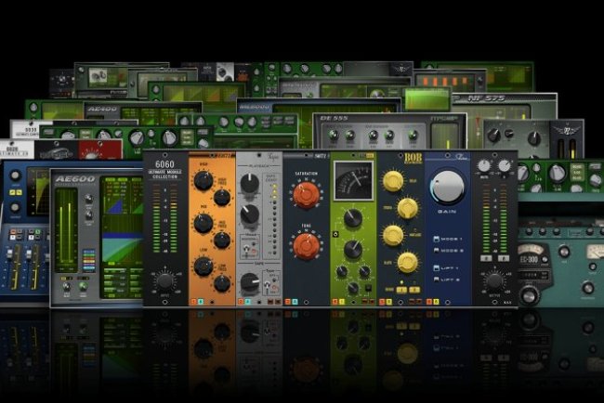Screen dimensions: 604x403
Task: Adjust the upper small knob in the AE600 window
Action: [x=88, y=199]
